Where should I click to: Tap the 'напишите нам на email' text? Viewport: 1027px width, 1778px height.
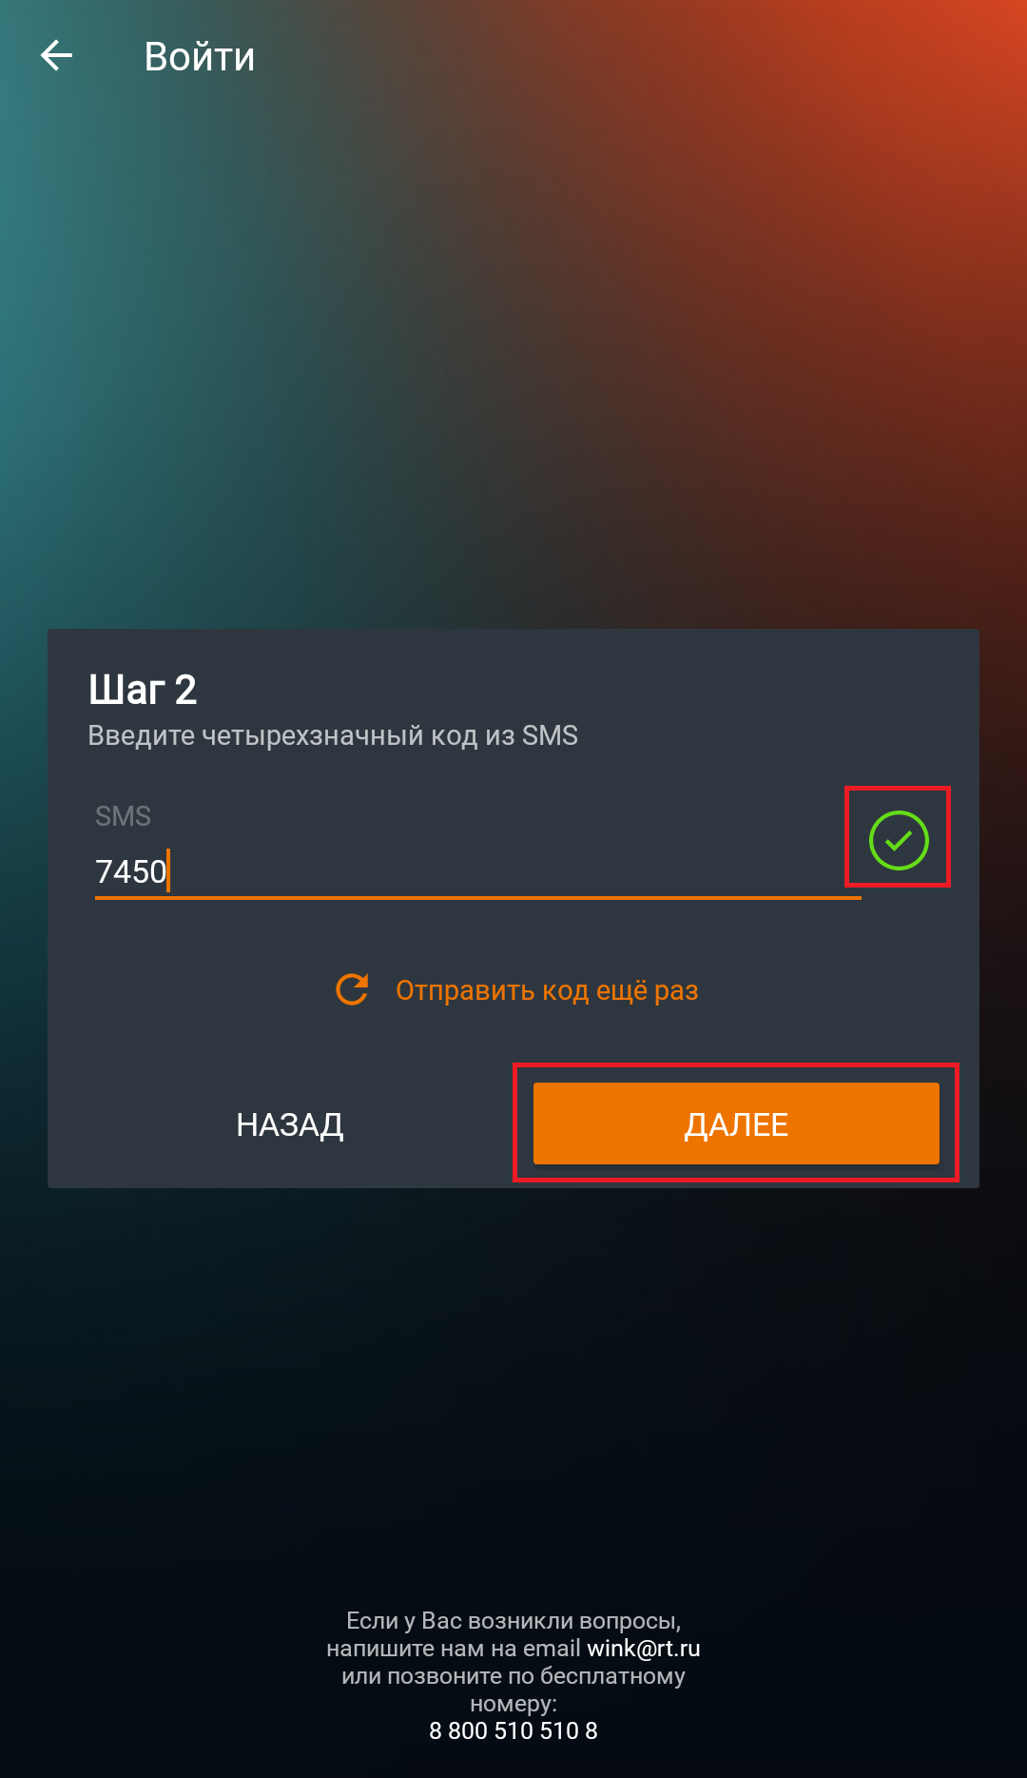[x=453, y=1649]
